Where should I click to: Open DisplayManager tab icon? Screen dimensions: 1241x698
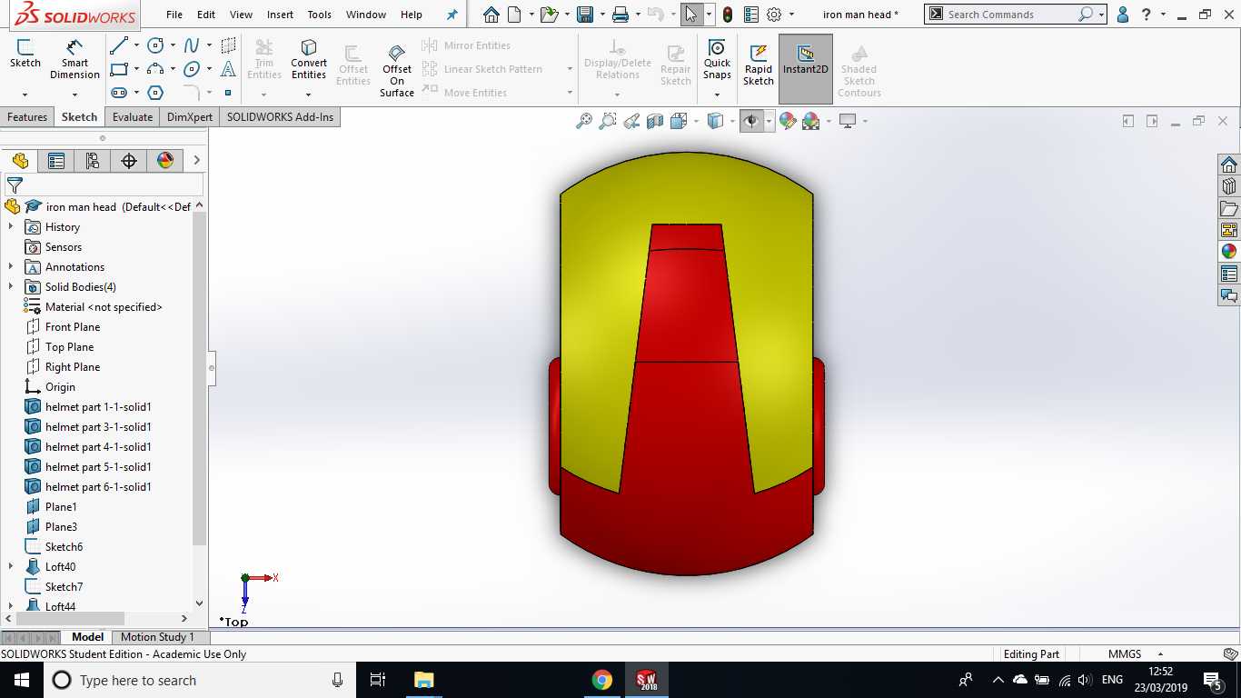click(x=165, y=161)
